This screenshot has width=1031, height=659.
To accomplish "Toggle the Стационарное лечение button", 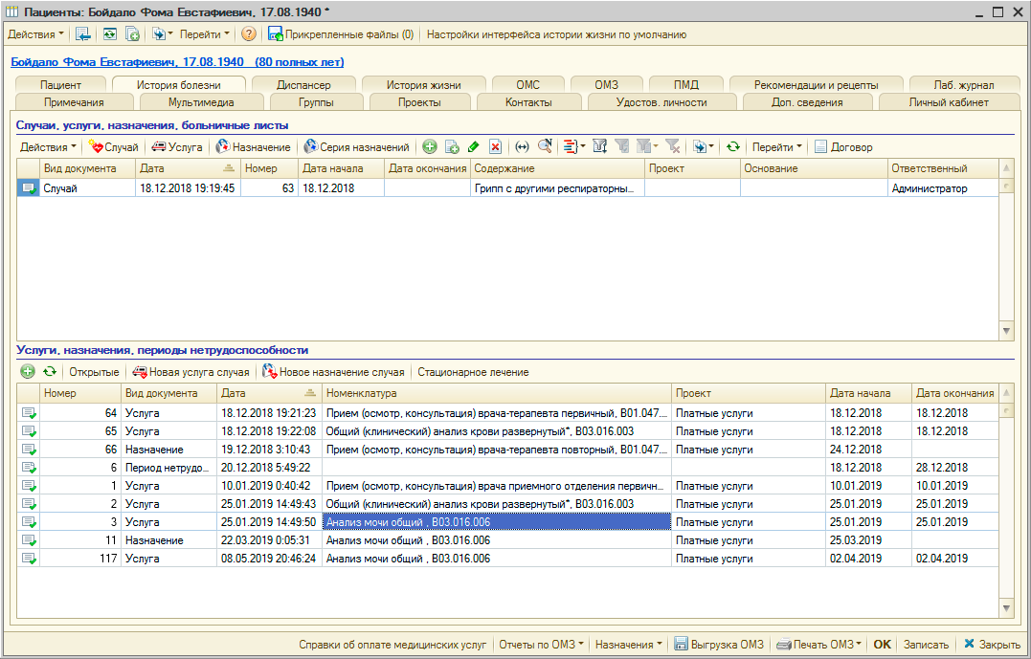I will (x=473, y=372).
